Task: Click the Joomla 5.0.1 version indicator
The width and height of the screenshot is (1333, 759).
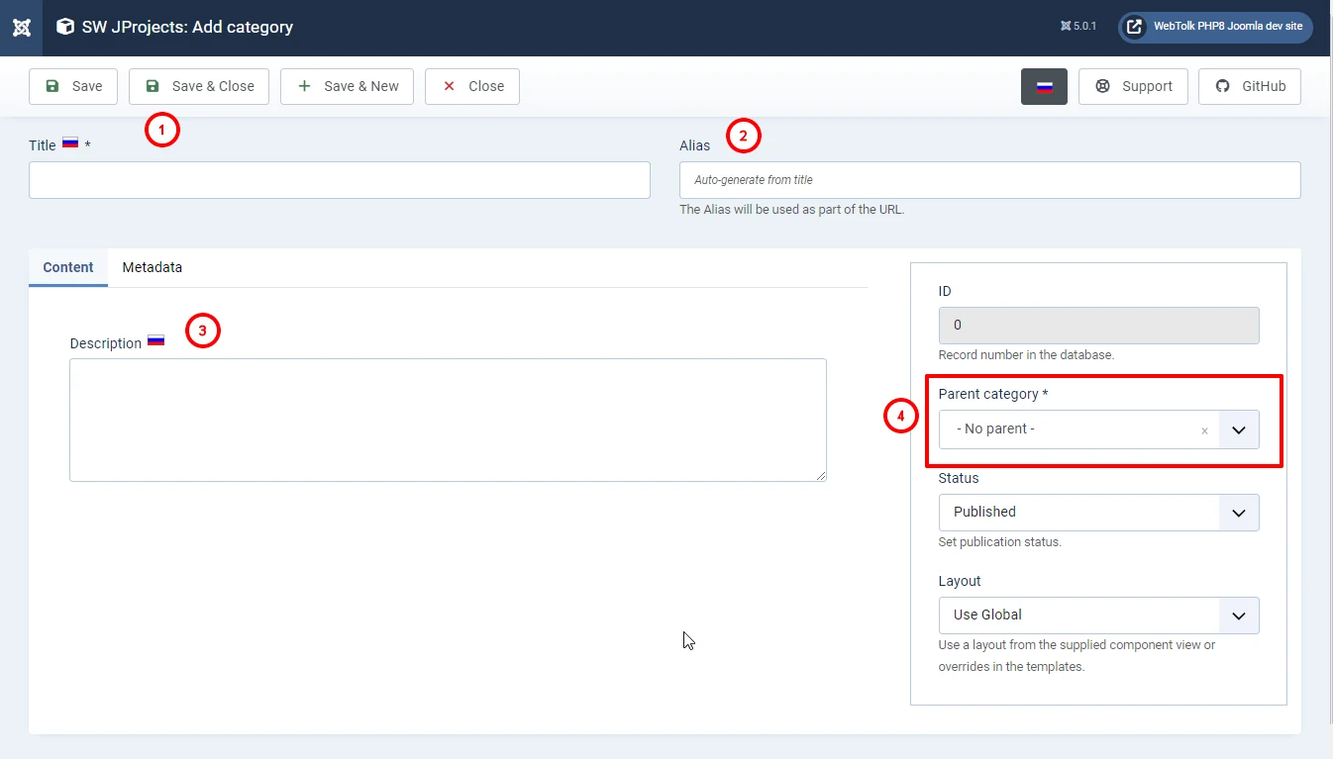Action: pyautogui.click(x=1077, y=27)
